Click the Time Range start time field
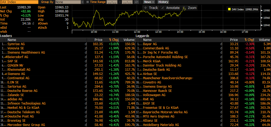 [111, 2]
